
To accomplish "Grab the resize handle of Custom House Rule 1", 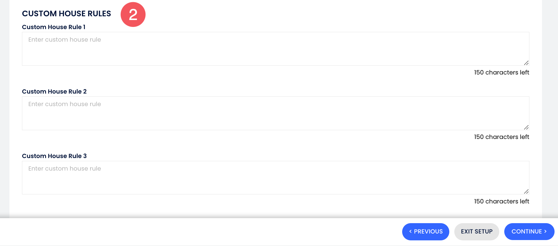I will point(526,63).
